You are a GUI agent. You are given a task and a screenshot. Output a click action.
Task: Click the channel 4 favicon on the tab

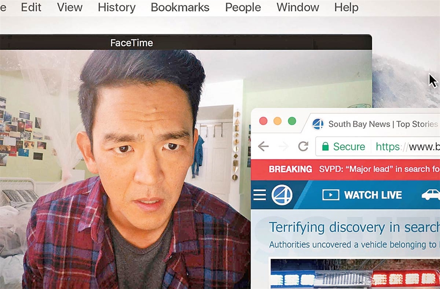point(318,124)
